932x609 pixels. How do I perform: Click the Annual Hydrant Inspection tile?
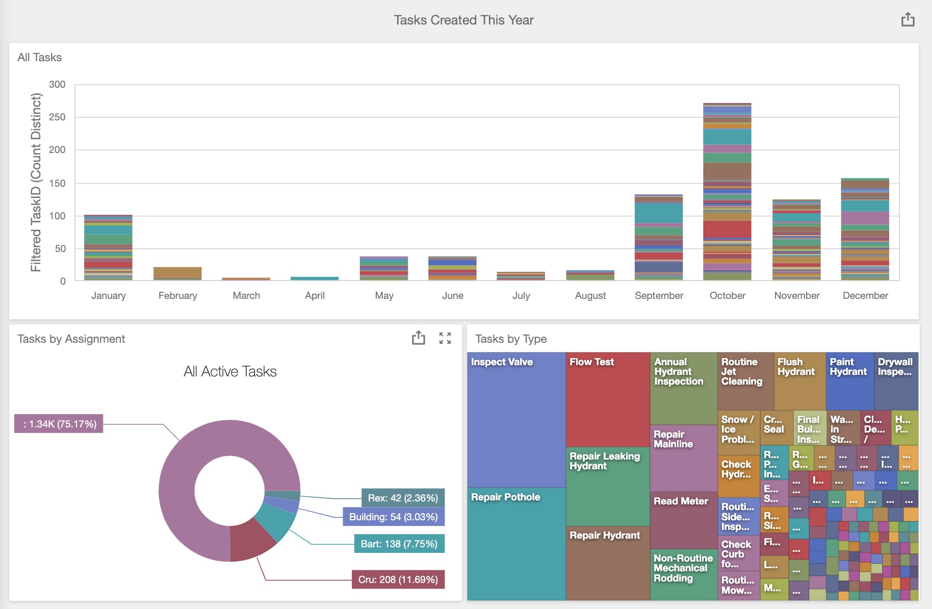click(684, 388)
